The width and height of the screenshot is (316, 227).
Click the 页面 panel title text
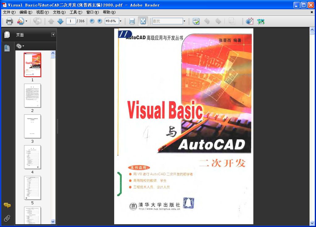20,35
